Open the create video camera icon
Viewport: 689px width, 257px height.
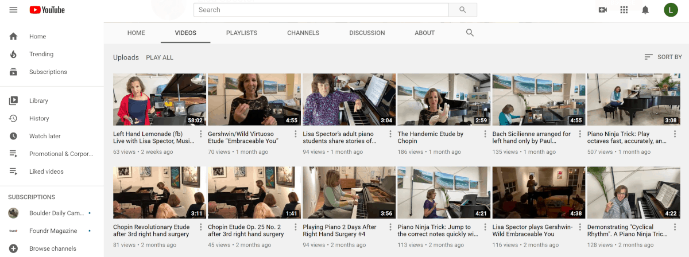pos(603,10)
